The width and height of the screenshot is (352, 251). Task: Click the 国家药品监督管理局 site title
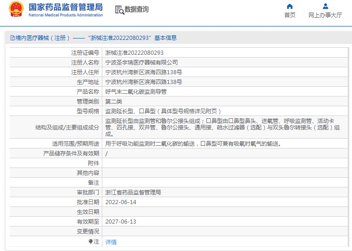66,7
